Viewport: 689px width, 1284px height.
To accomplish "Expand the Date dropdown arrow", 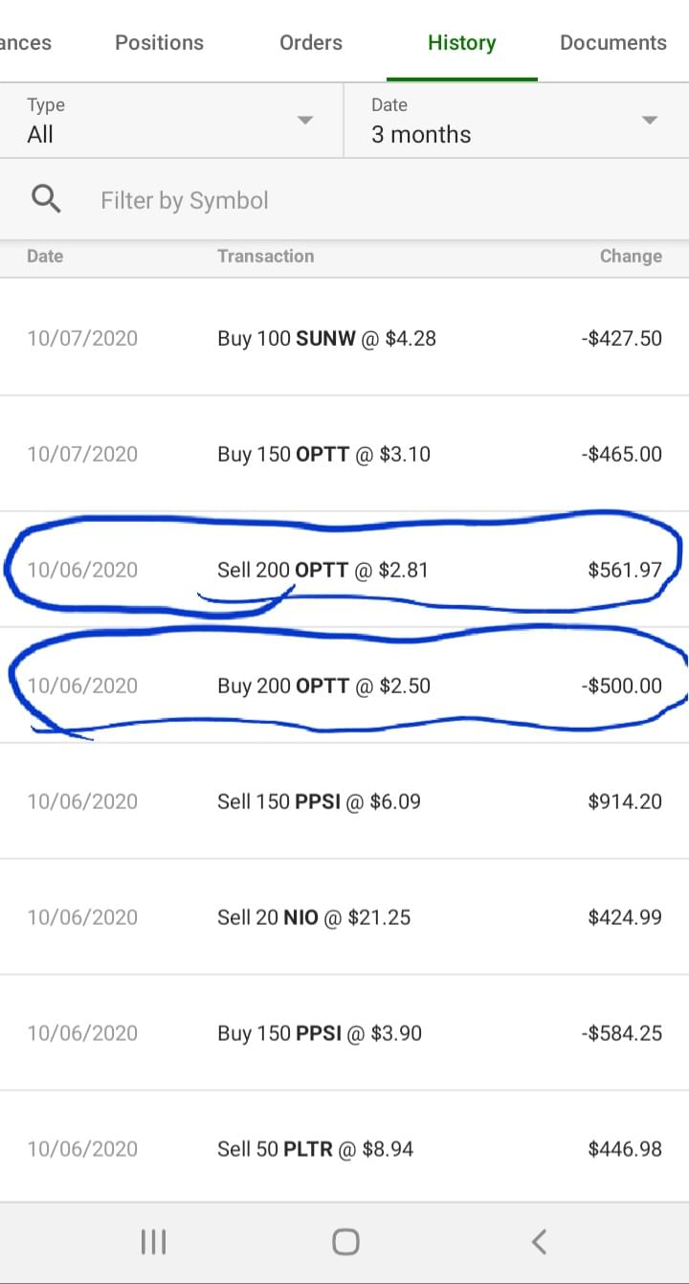I will coord(650,120).
